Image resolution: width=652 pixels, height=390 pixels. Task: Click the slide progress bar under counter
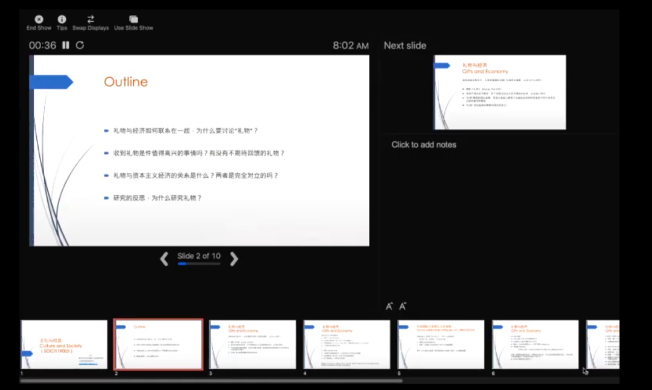tap(199, 264)
